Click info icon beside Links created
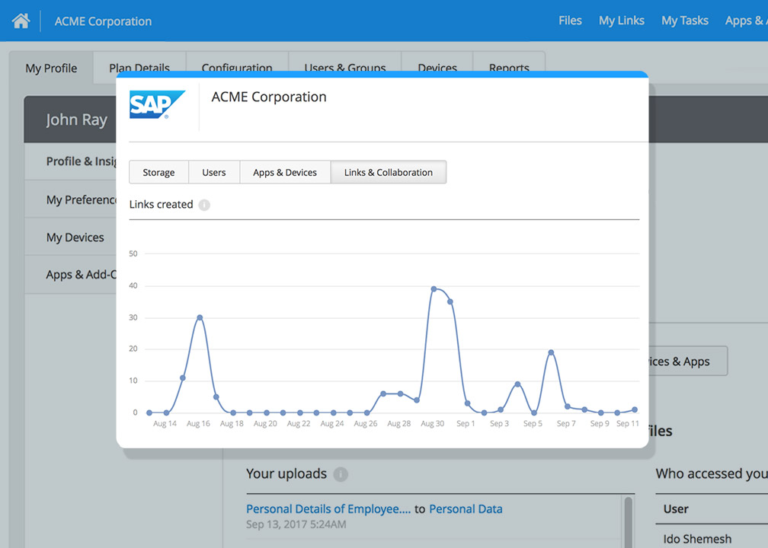The width and height of the screenshot is (768, 548). tap(204, 205)
